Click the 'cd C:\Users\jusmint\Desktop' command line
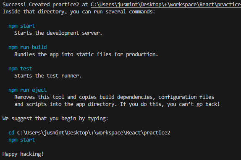The image size is (241, 160). pos(89,133)
